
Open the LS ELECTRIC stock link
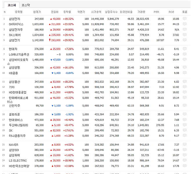18,161
